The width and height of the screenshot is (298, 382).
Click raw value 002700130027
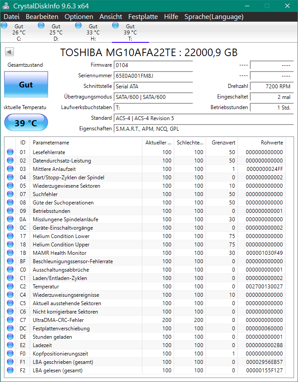264,286
